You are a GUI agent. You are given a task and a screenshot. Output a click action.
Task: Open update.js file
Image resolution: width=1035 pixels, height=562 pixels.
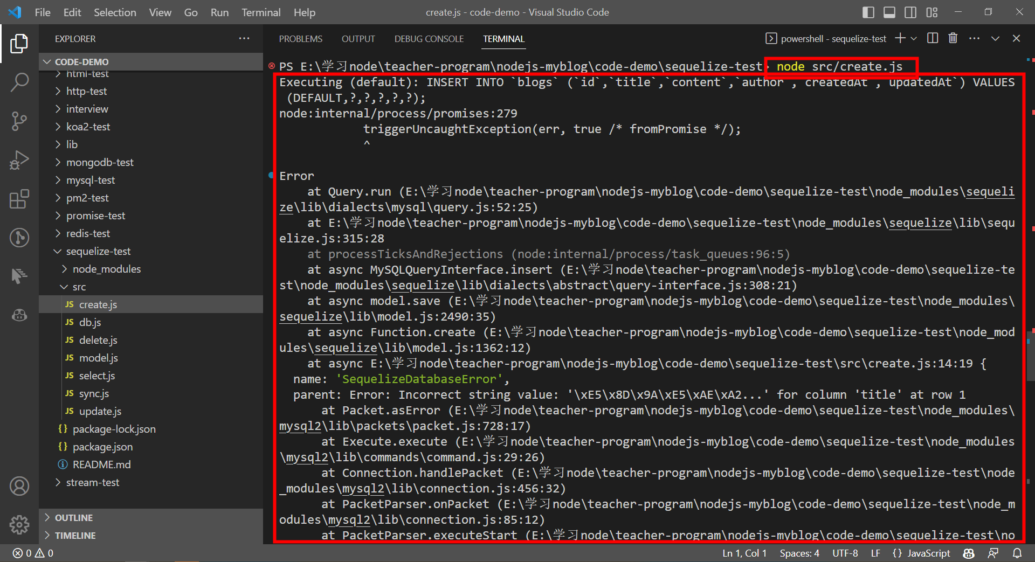tap(151, 411)
